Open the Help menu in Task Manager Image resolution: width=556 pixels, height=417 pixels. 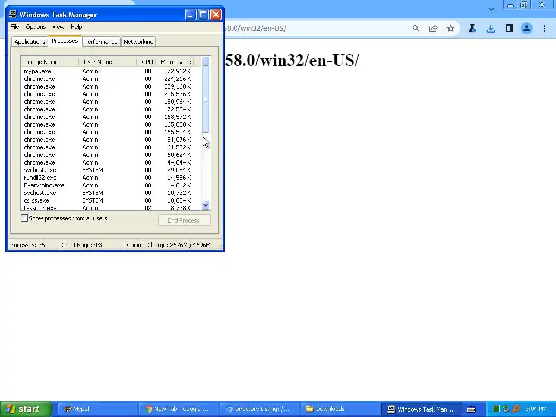[76, 27]
